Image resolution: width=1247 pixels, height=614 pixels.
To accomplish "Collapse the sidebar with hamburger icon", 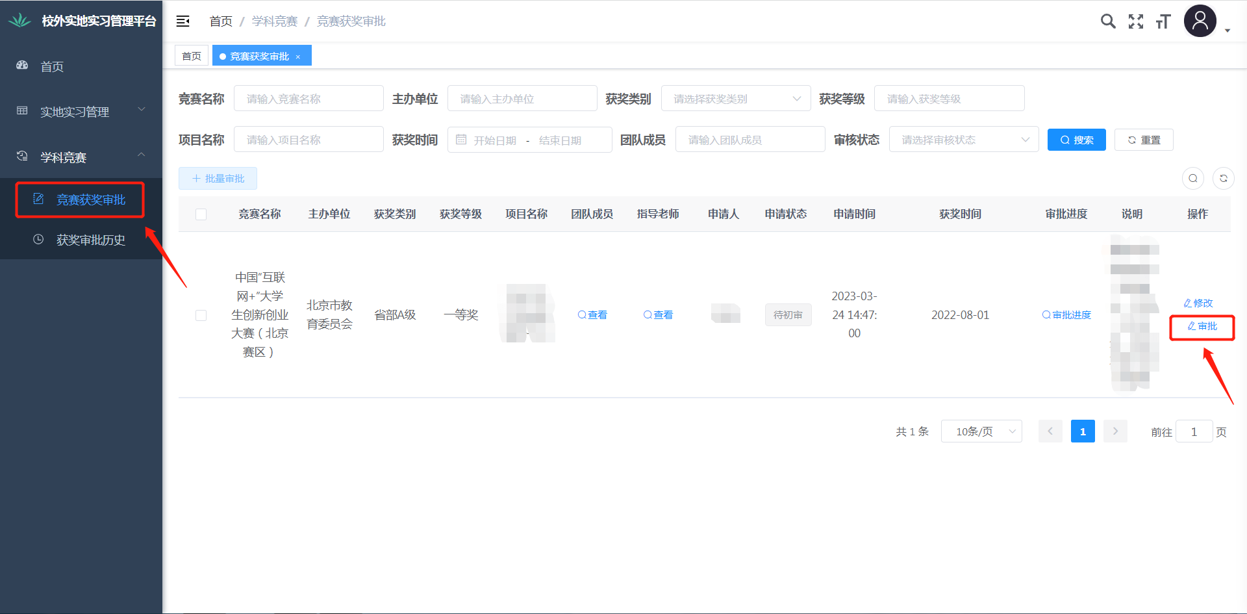I will pyautogui.click(x=183, y=21).
